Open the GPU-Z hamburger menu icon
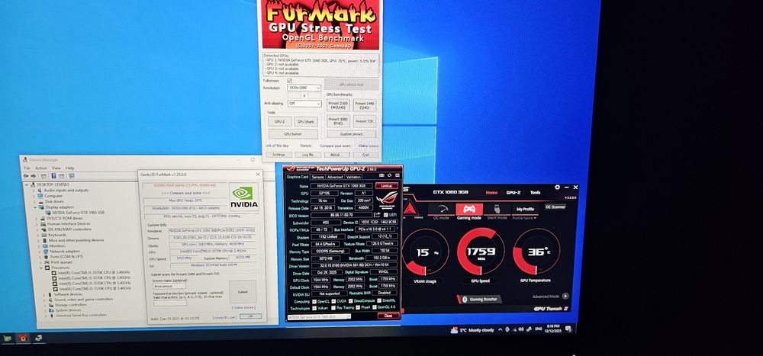The image size is (763, 356). (397, 175)
